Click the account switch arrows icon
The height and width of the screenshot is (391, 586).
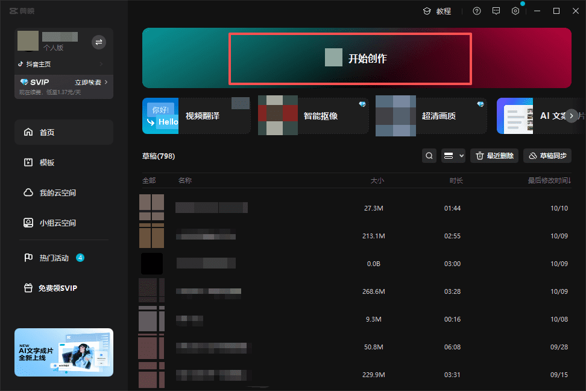click(x=99, y=42)
